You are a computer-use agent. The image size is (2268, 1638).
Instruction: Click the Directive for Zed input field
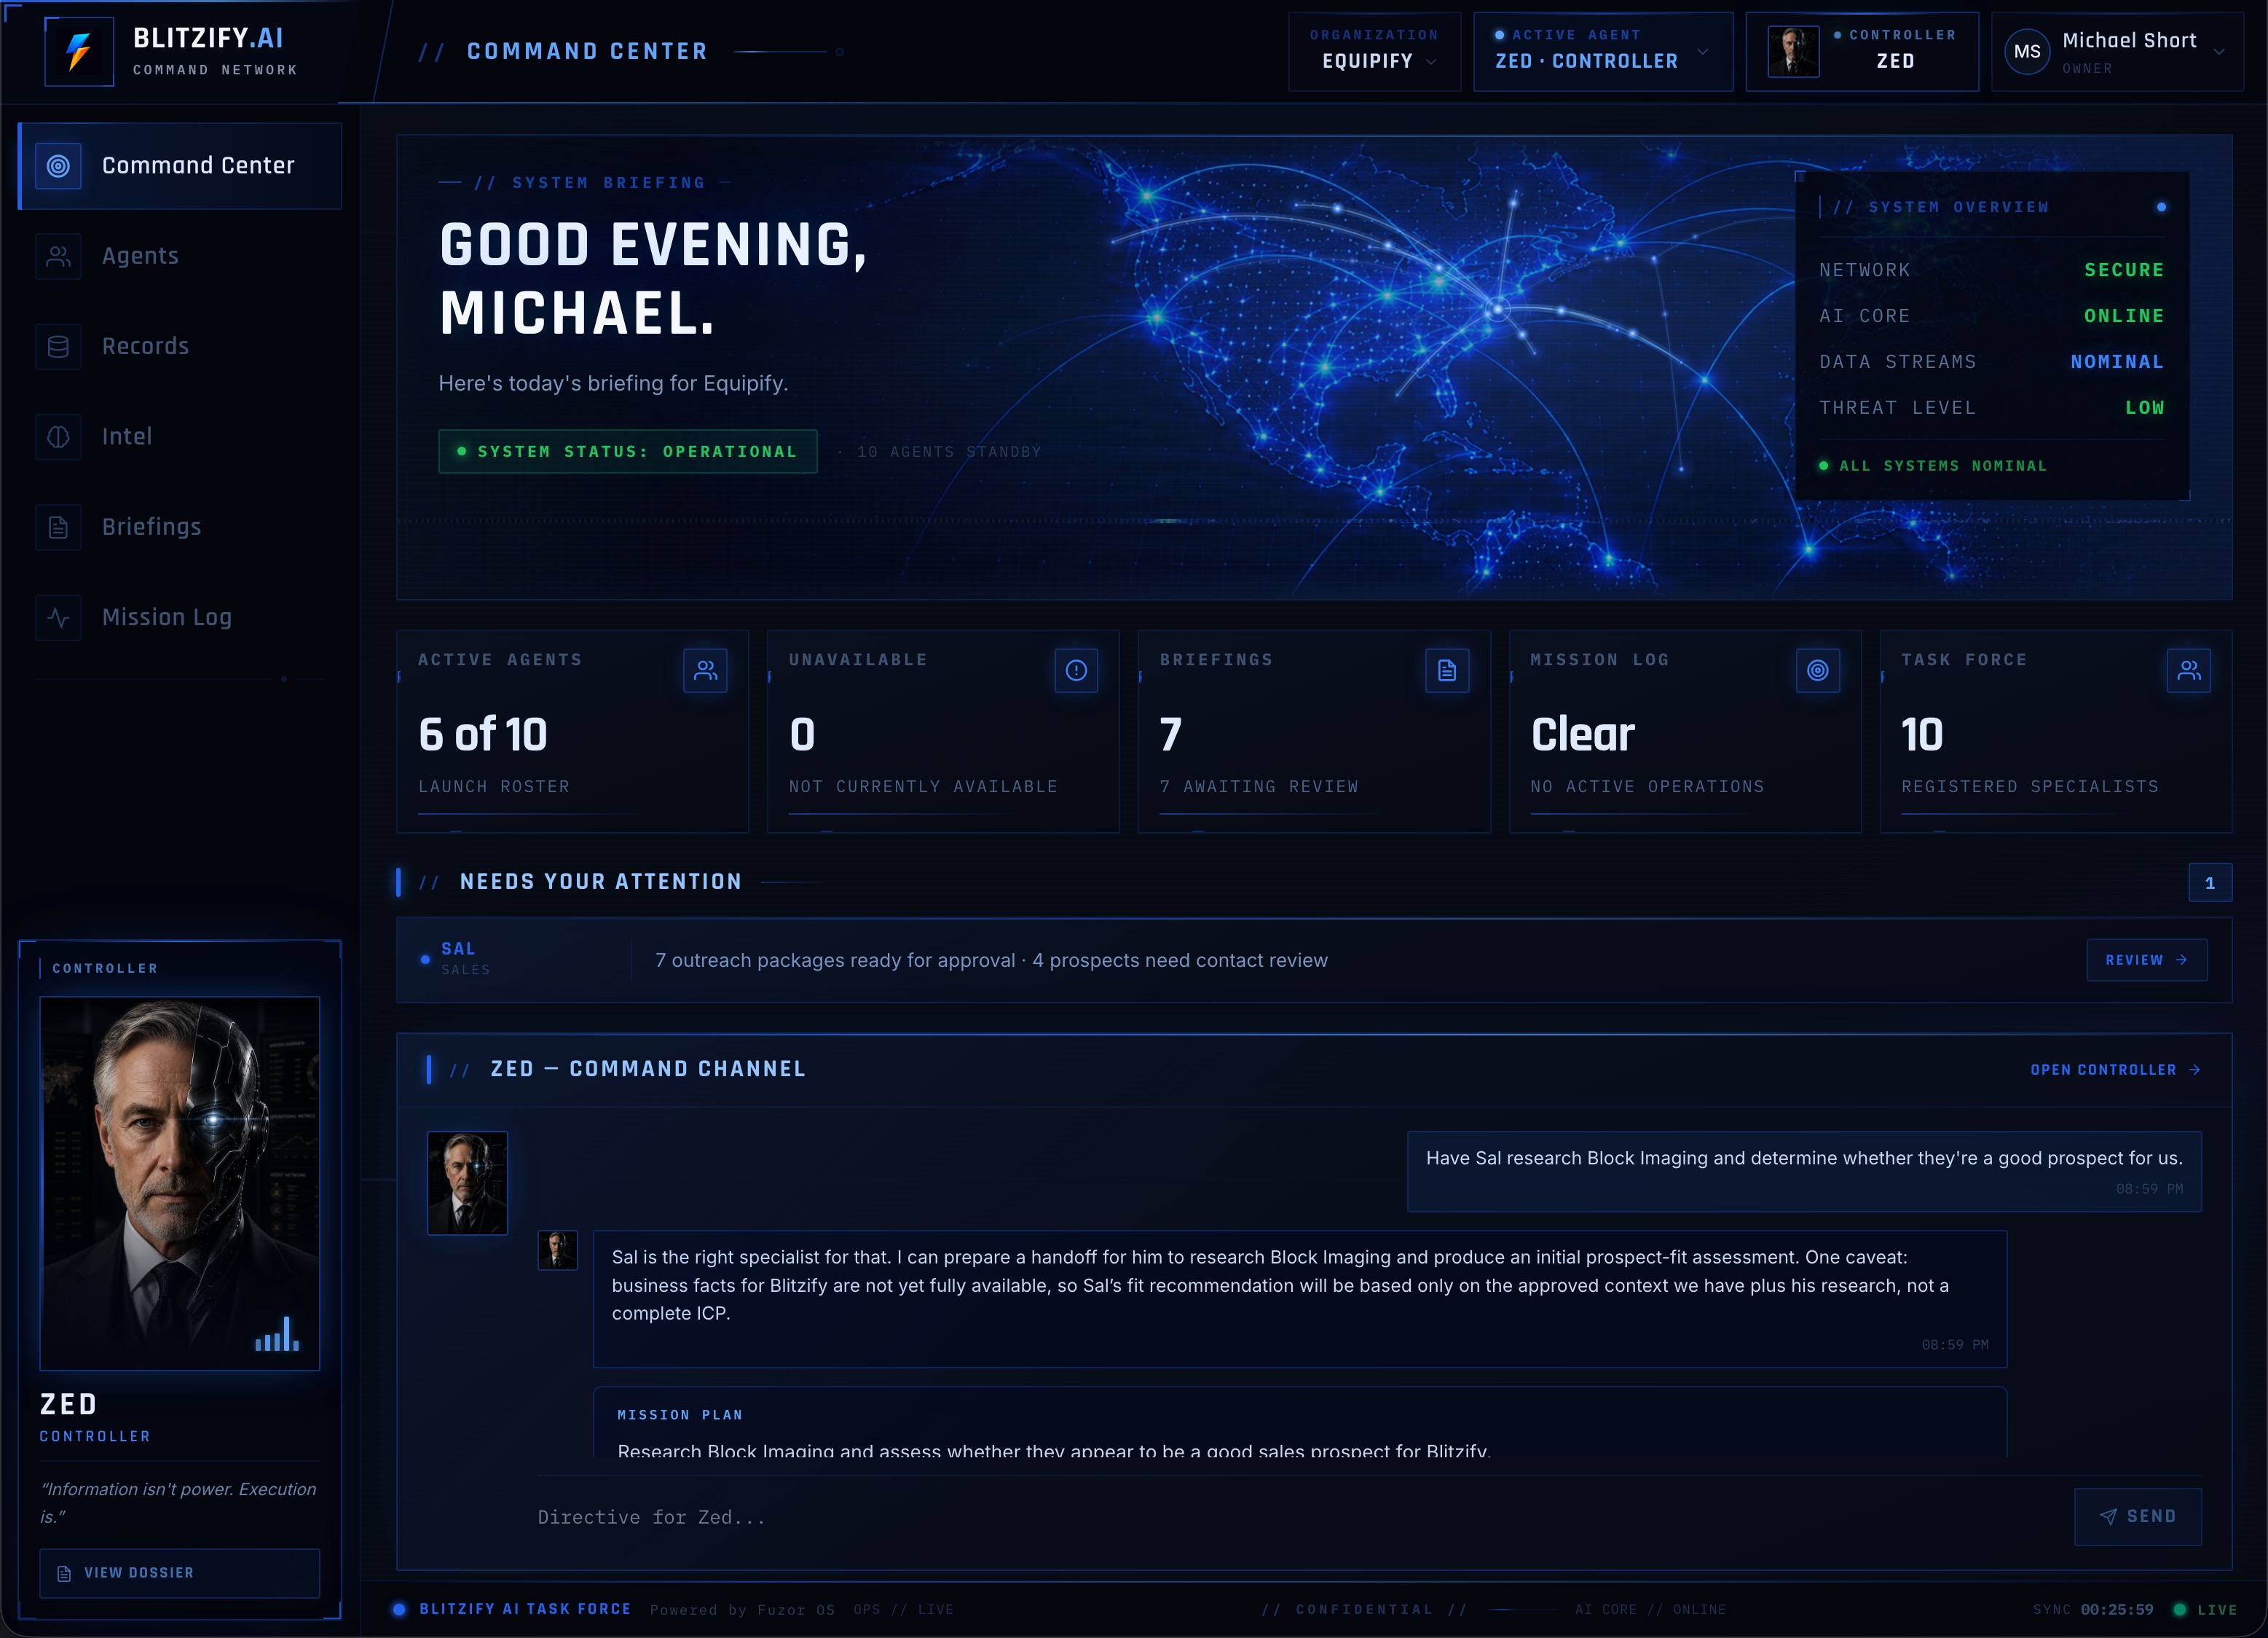coord(1296,1517)
